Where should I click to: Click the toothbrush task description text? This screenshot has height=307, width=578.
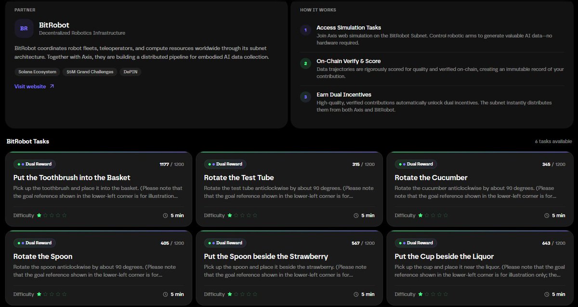[98, 192]
